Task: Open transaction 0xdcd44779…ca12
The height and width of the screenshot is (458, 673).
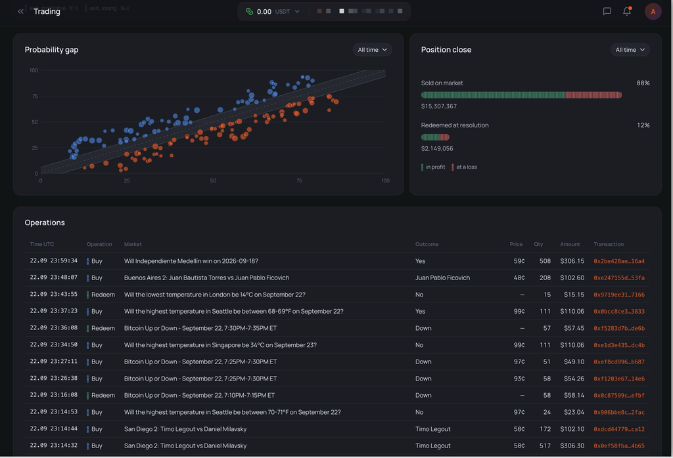Action: pos(619,429)
